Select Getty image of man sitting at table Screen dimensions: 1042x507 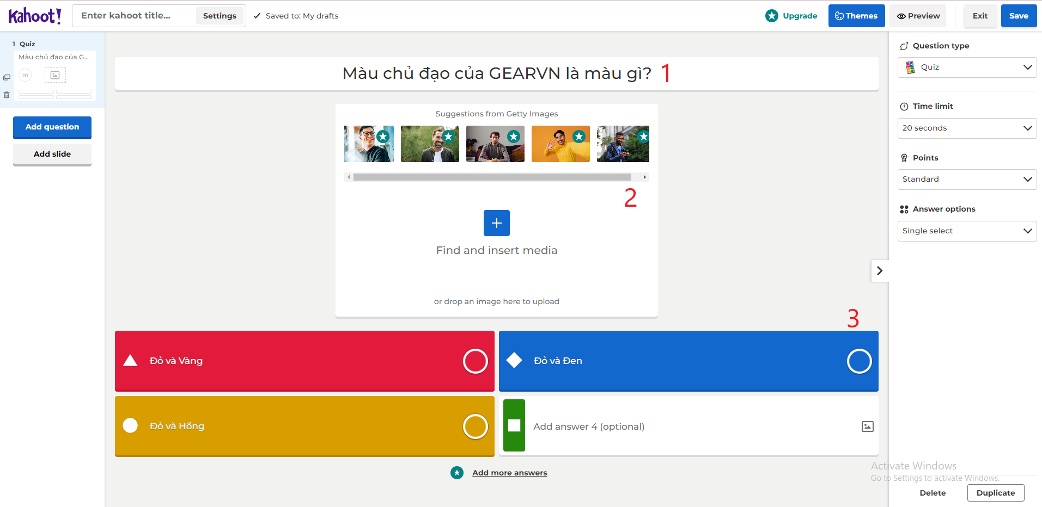[495, 144]
